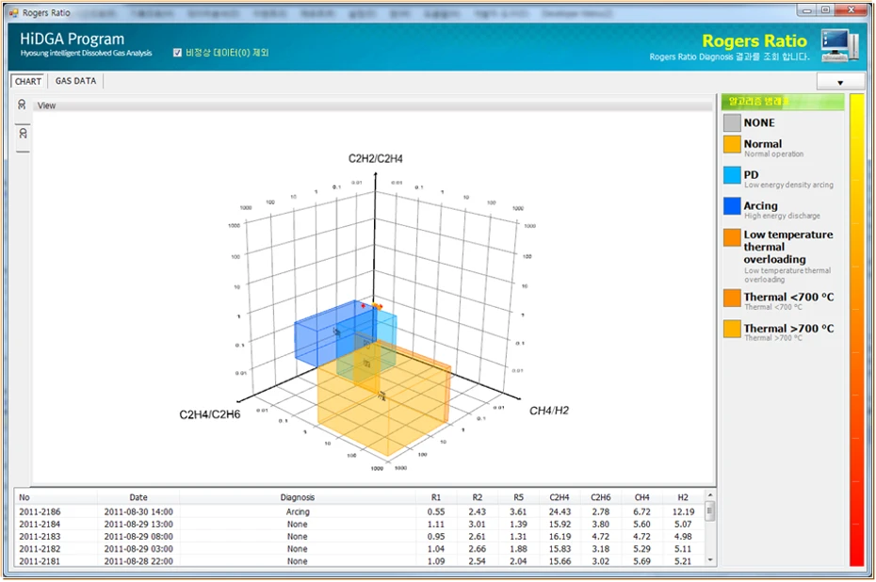This screenshot has width=876, height=582.
Task: Click the Rogers Ratio title bar app icon
Action: [13, 12]
